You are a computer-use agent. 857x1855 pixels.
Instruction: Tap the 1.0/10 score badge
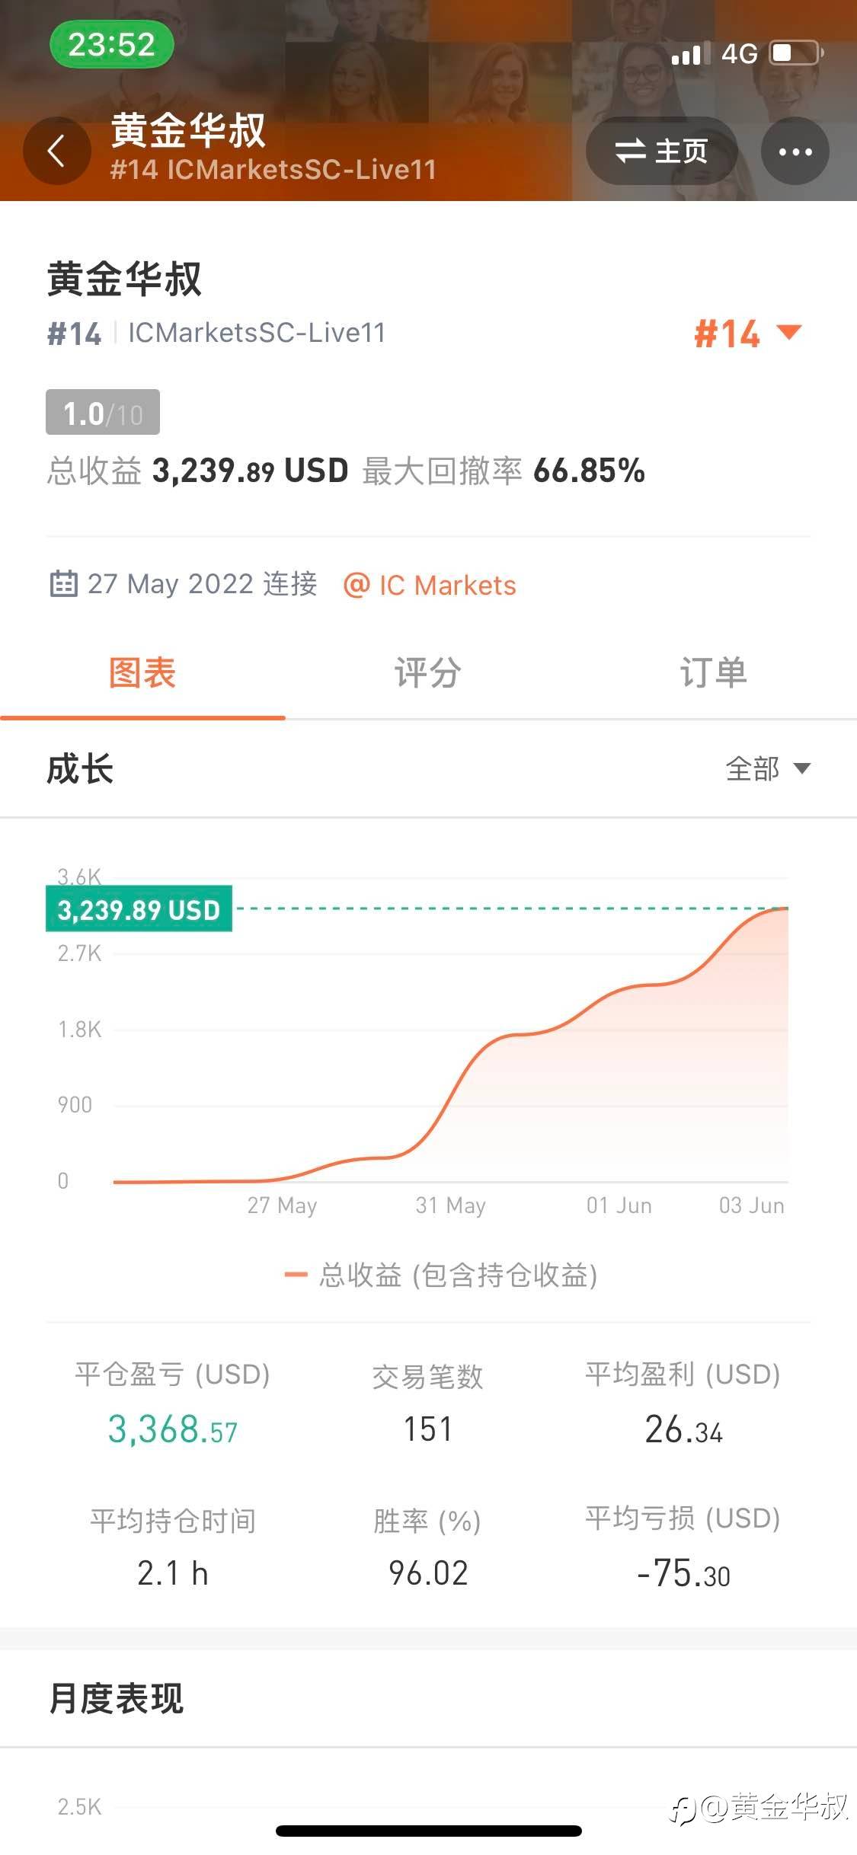103,413
